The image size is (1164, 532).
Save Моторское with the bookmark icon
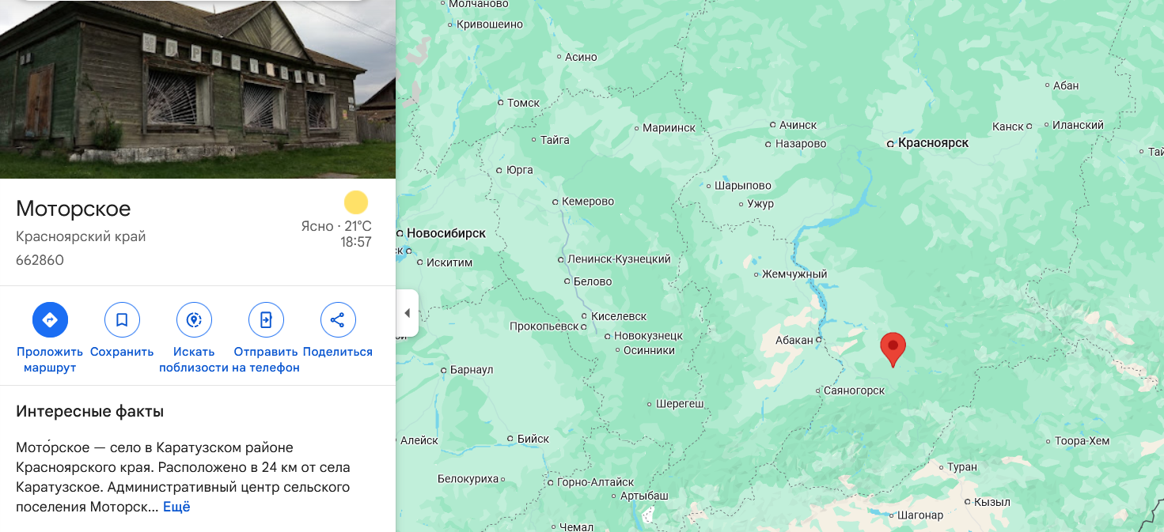(122, 320)
